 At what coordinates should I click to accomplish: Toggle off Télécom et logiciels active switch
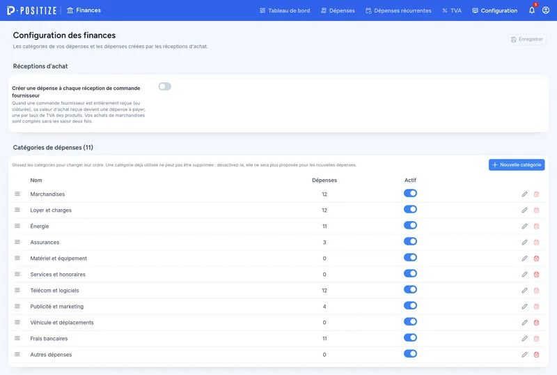pos(410,289)
